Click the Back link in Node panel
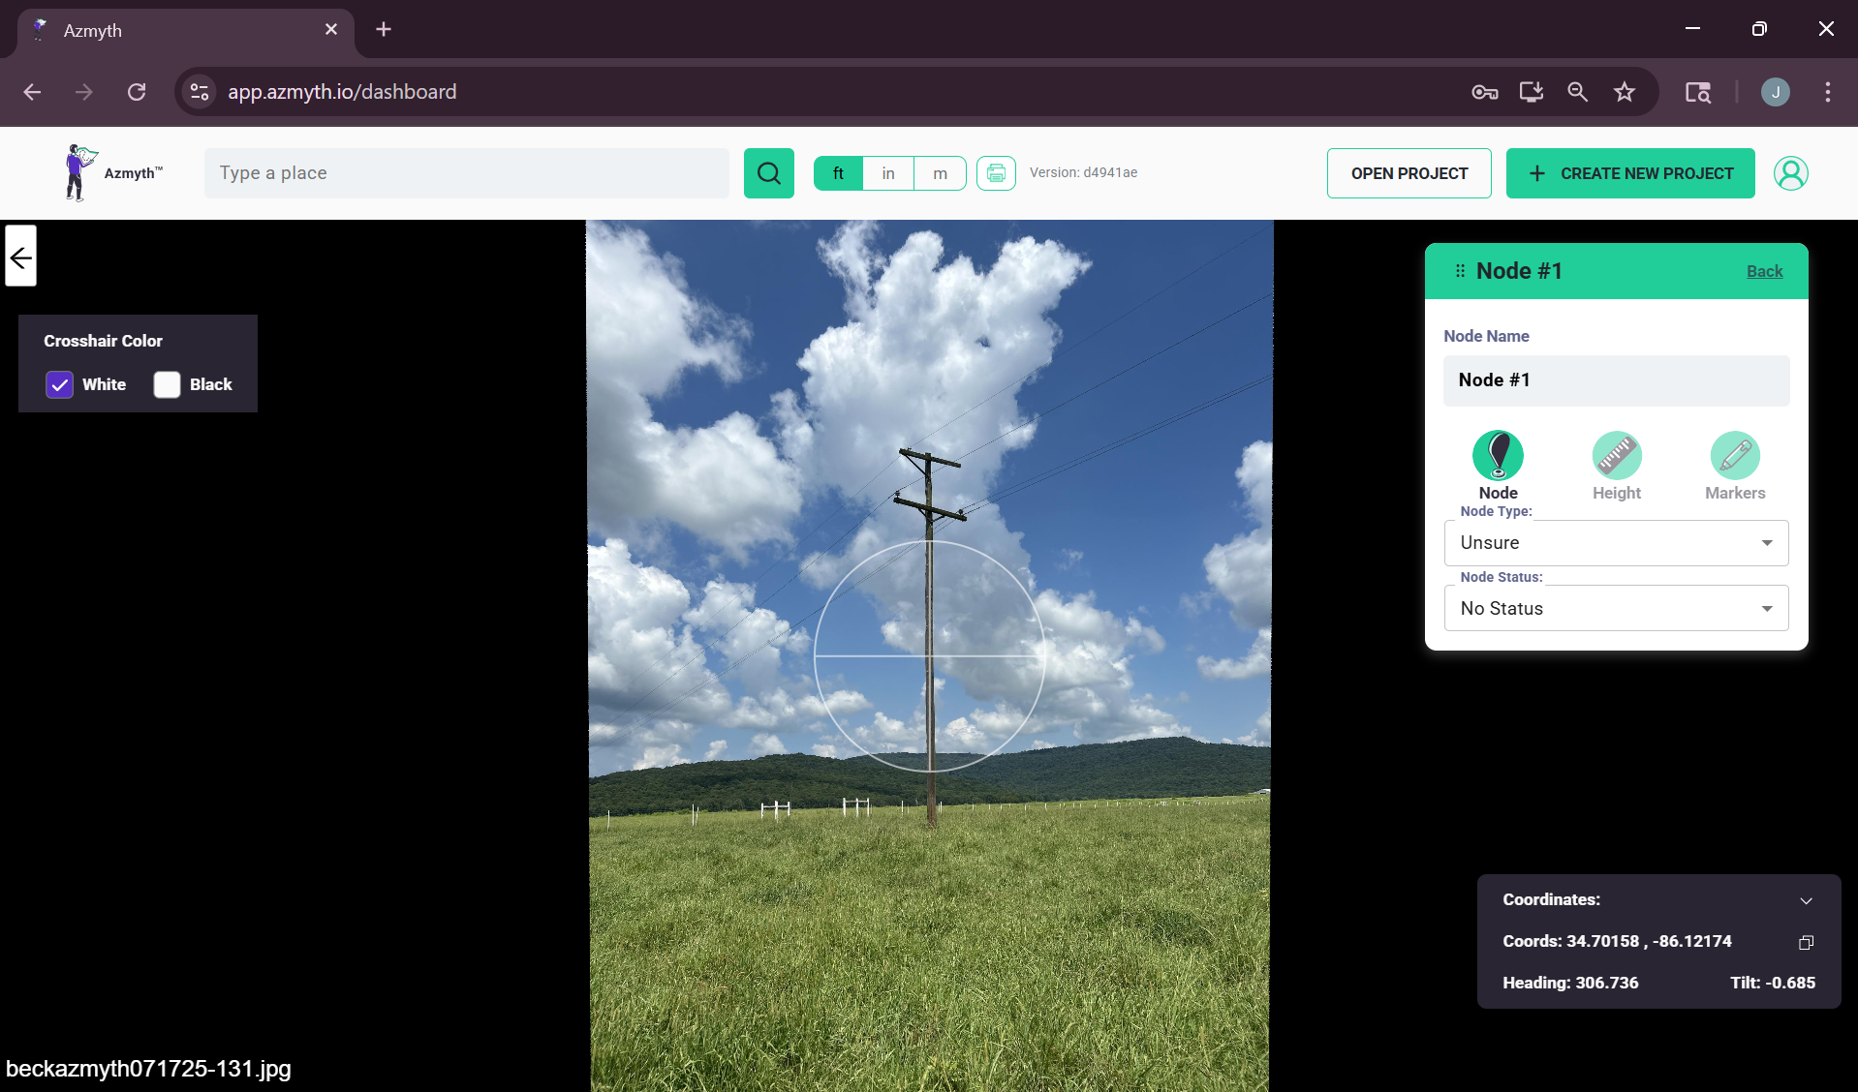 [x=1764, y=271]
